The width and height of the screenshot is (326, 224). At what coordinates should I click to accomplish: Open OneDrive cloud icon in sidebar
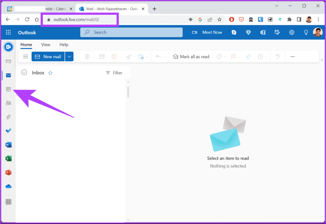point(9,186)
